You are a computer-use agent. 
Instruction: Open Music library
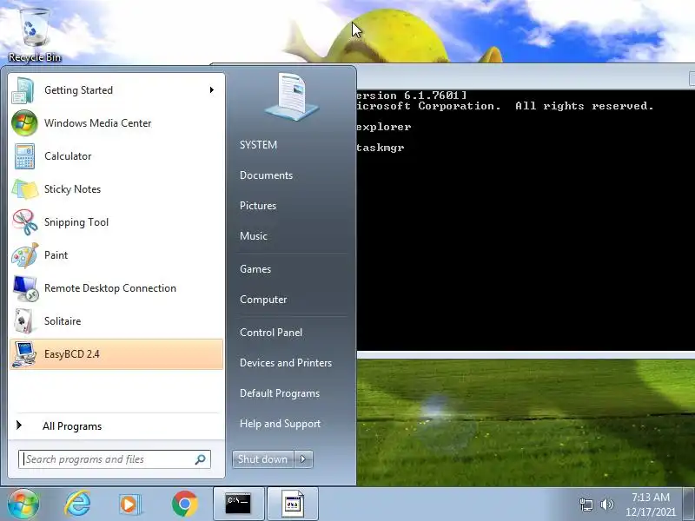click(253, 235)
